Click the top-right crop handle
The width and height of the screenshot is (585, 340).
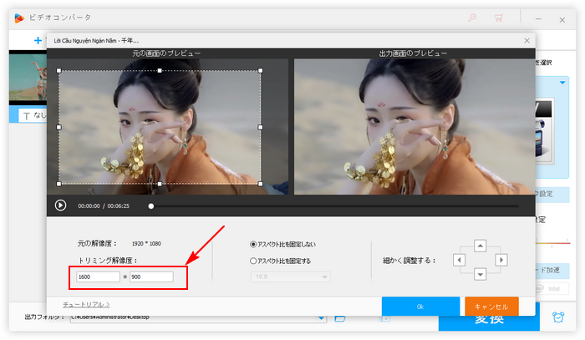pyautogui.click(x=261, y=70)
